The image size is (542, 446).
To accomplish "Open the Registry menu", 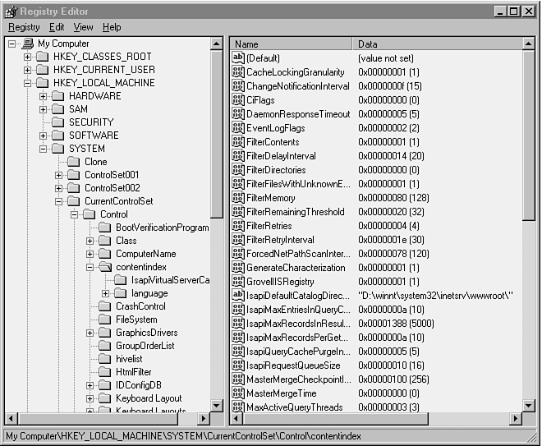I will (23, 27).
